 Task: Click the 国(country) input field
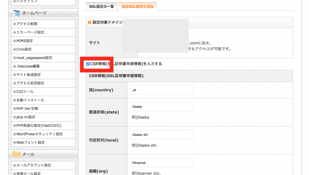[162, 90]
